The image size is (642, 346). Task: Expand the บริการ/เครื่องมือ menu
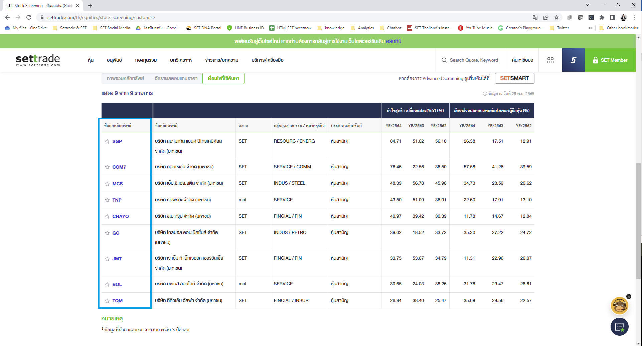point(267,60)
